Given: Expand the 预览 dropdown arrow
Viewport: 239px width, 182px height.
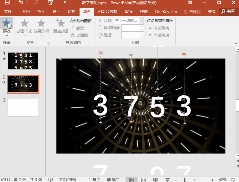Looking at the screenshot, I should coord(7,36).
